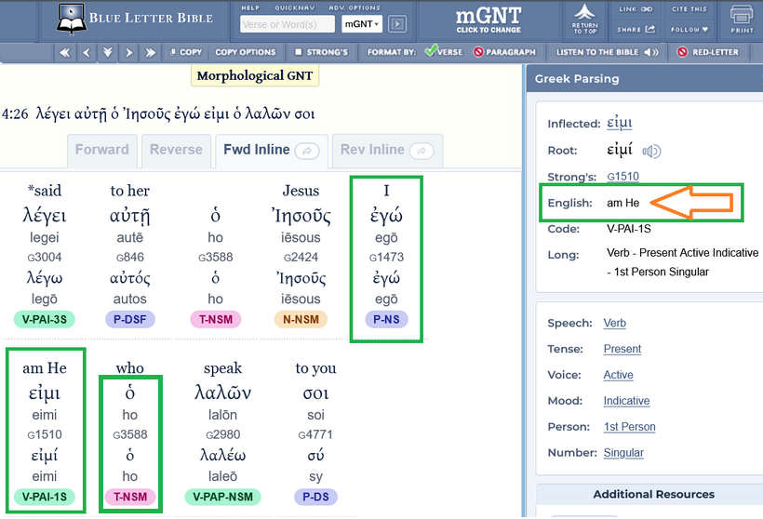Click Strong's number G846

pos(130,258)
